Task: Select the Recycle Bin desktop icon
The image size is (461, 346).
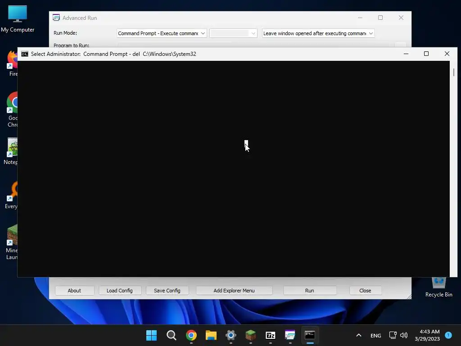Action: click(438, 287)
